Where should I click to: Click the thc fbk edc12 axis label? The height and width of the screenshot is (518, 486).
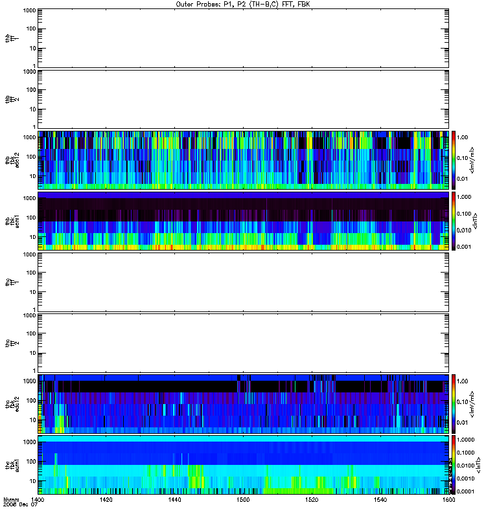[x=12, y=403]
